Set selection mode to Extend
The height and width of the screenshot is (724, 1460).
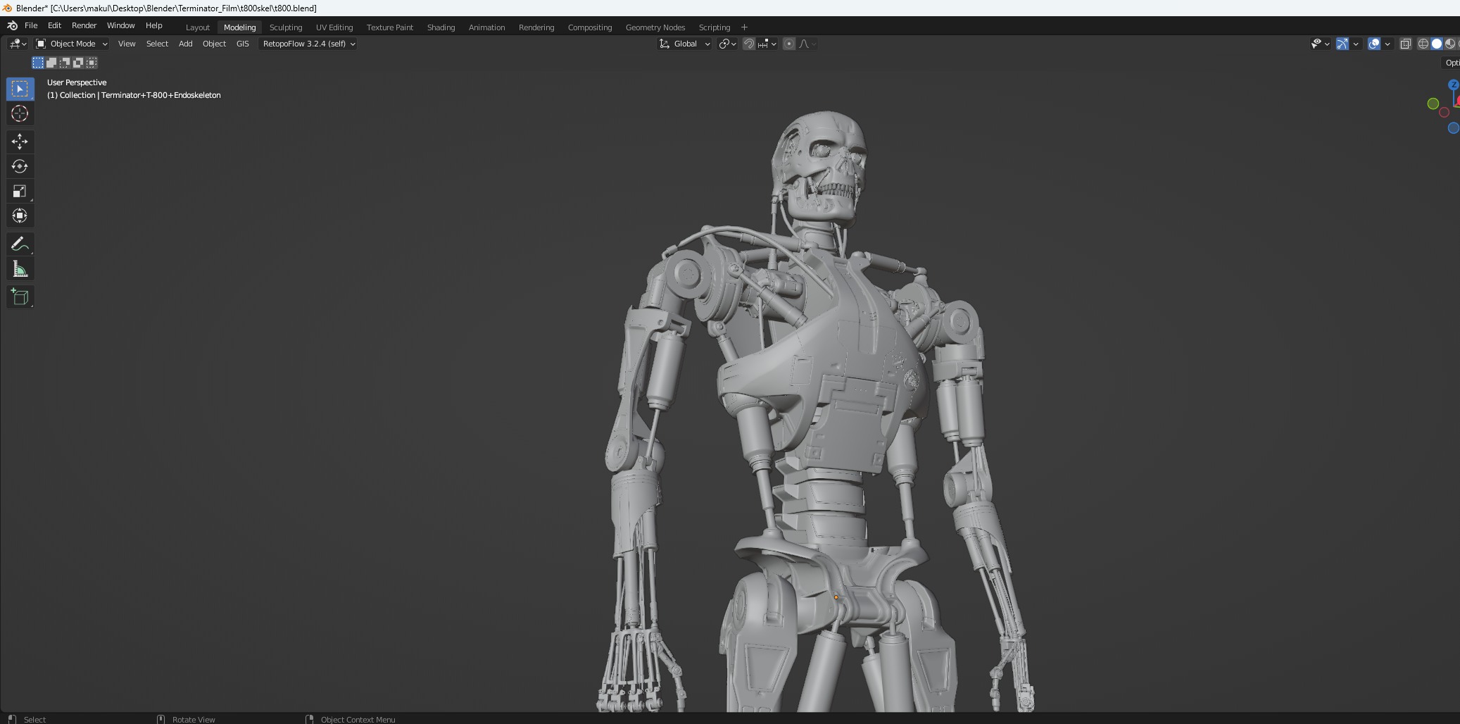pyautogui.click(x=51, y=63)
